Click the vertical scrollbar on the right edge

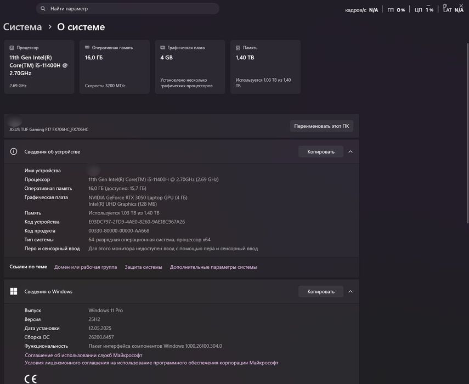click(x=467, y=133)
